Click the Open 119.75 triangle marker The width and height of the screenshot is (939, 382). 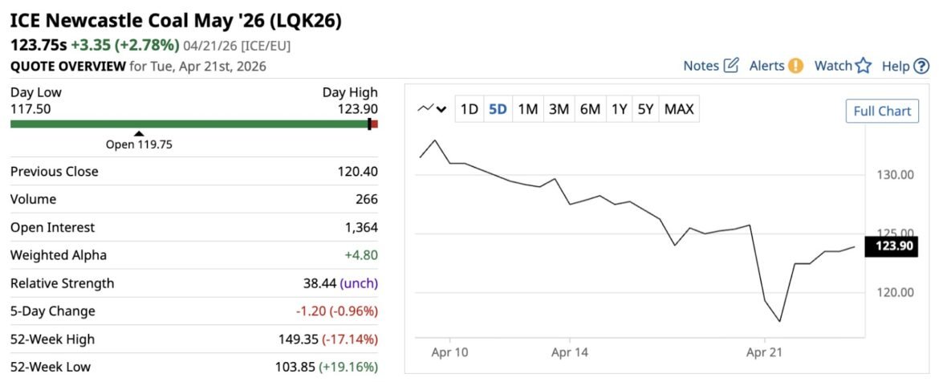[x=139, y=134]
